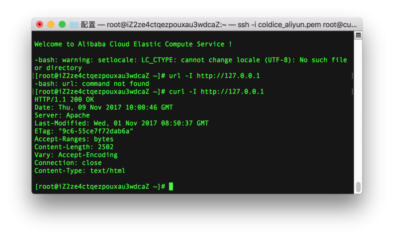Click the green zoom traffic light button

62,24
